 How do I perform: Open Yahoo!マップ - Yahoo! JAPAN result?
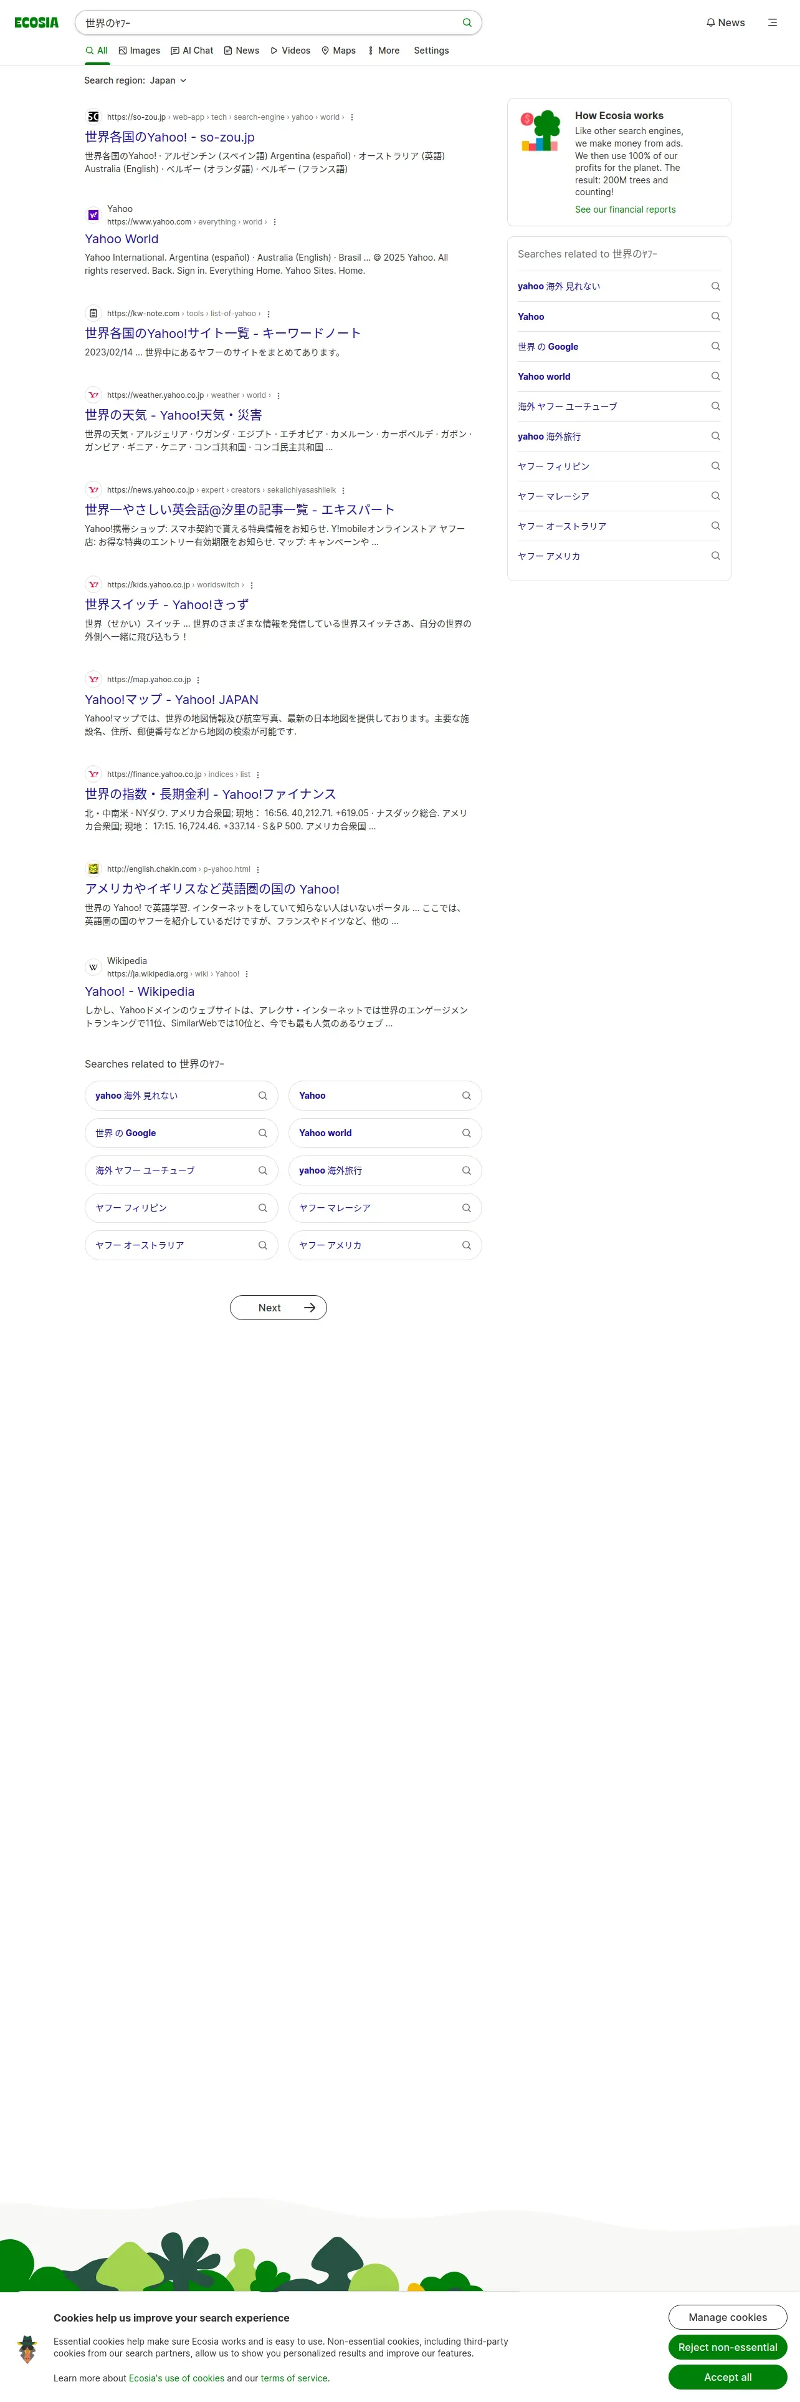171,700
